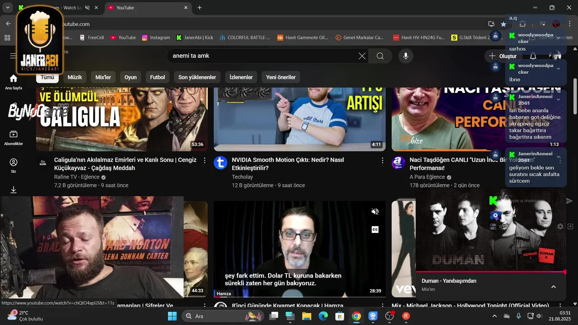This screenshot has width=578, height=325.
Task: Open the Rafine TV - Eğlence channel name
Action: (x=77, y=177)
